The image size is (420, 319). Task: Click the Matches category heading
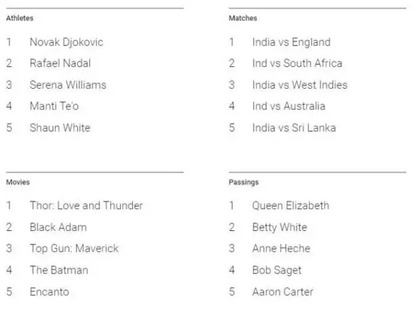[243, 18]
